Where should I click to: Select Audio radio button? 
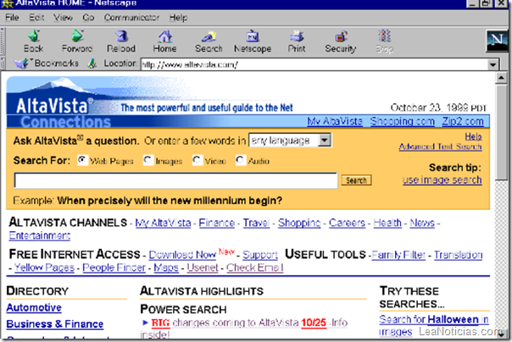pyautogui.click(x=241, y=160)
